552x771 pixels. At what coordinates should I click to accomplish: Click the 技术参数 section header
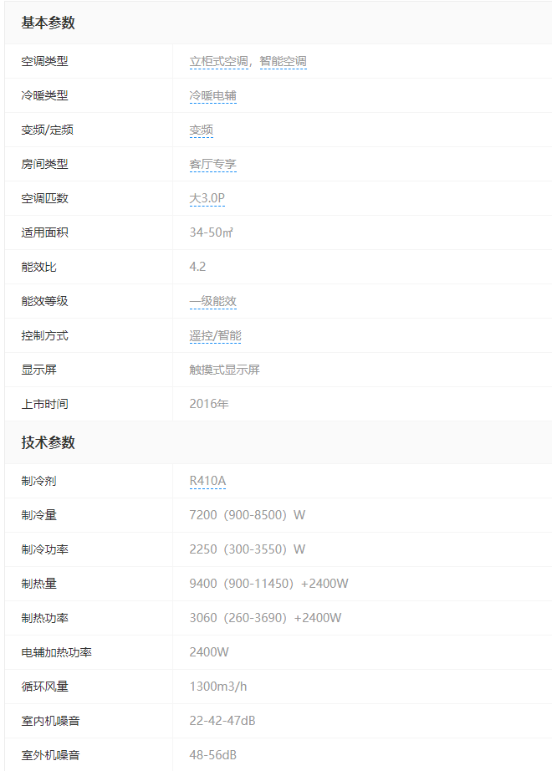[x=48, y=442]
